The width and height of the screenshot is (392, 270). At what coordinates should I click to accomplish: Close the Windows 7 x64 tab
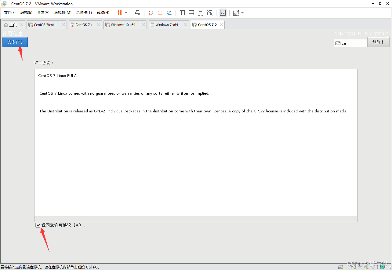(x=186, y=25)
